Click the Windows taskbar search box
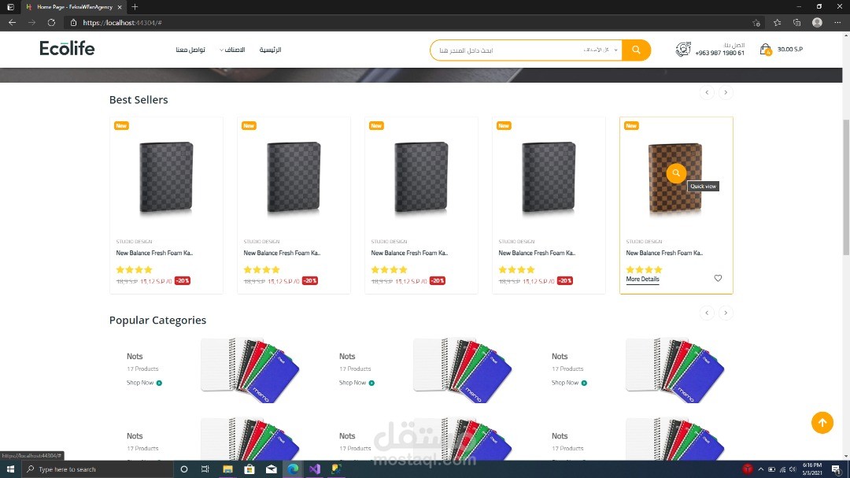 tap(98, 469)
